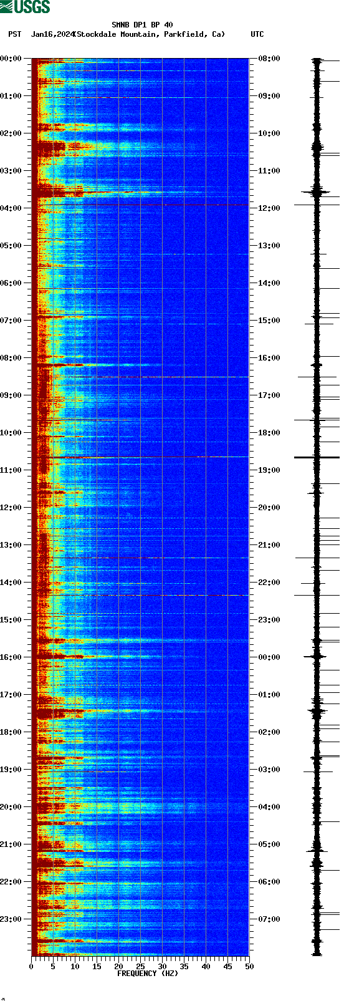344x1006 pixels.
Task: Click the 'UTC' timezone label
Action: (257, 34)
